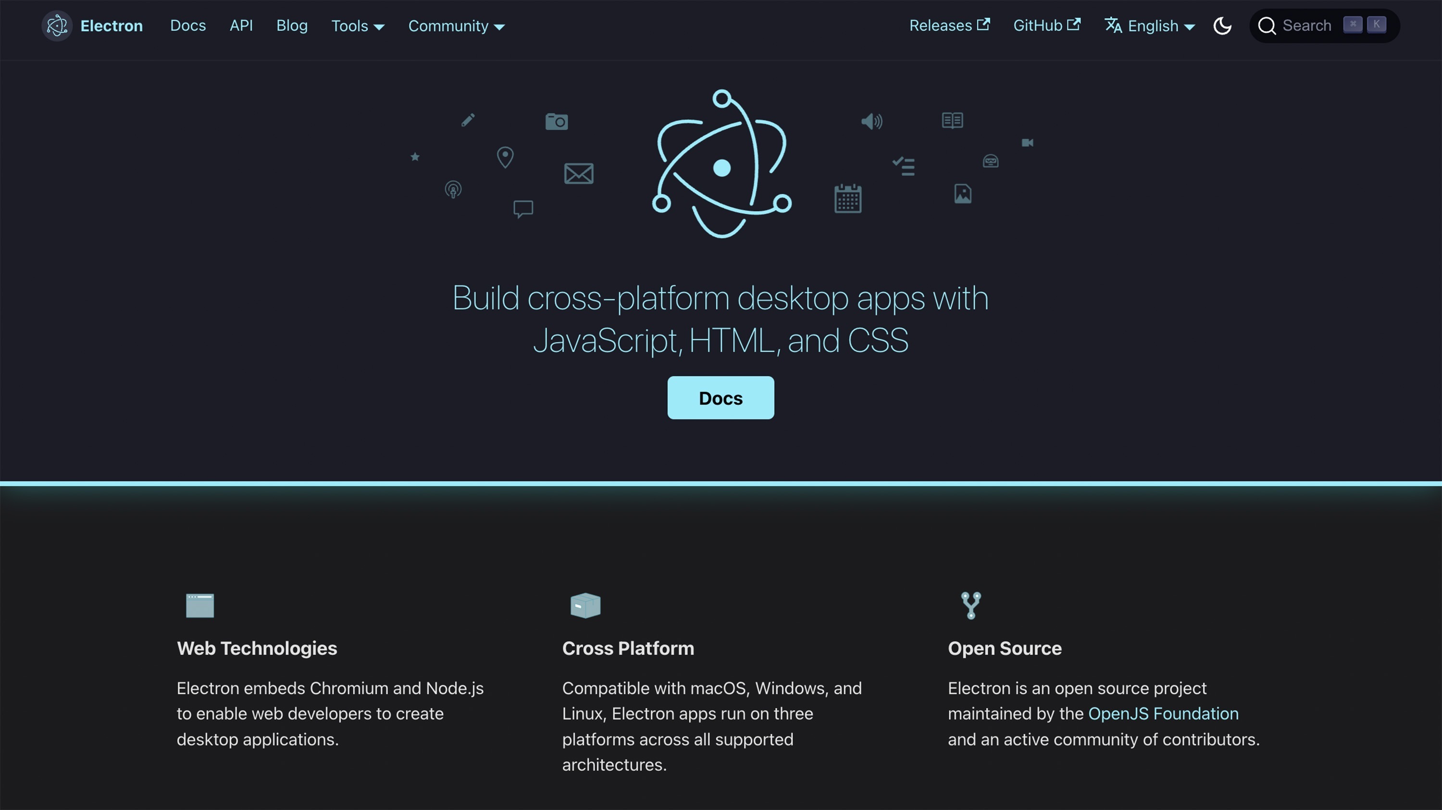Click the search magnifier icon
The height and width of the screenshot is (810, 1442).
(1268, 26)
